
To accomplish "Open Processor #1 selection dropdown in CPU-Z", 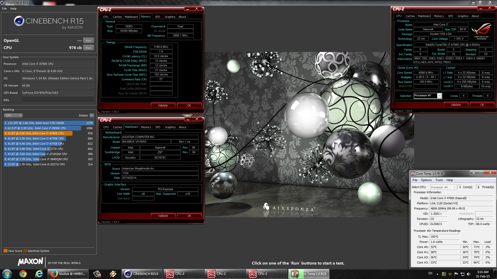I will point(428,96).
